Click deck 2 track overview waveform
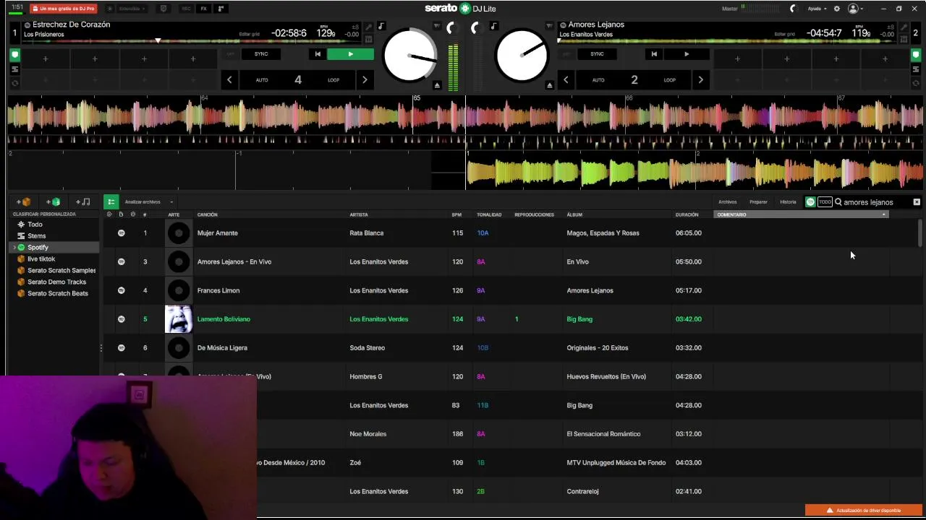Screen dimensions: 926x520 coord(727,40)
